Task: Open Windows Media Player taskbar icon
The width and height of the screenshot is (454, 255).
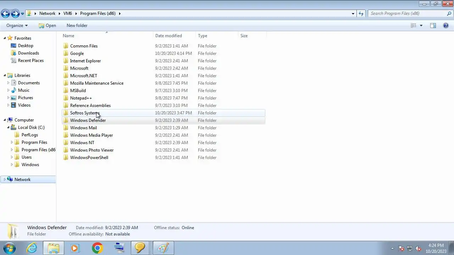Action: [75, 248]
